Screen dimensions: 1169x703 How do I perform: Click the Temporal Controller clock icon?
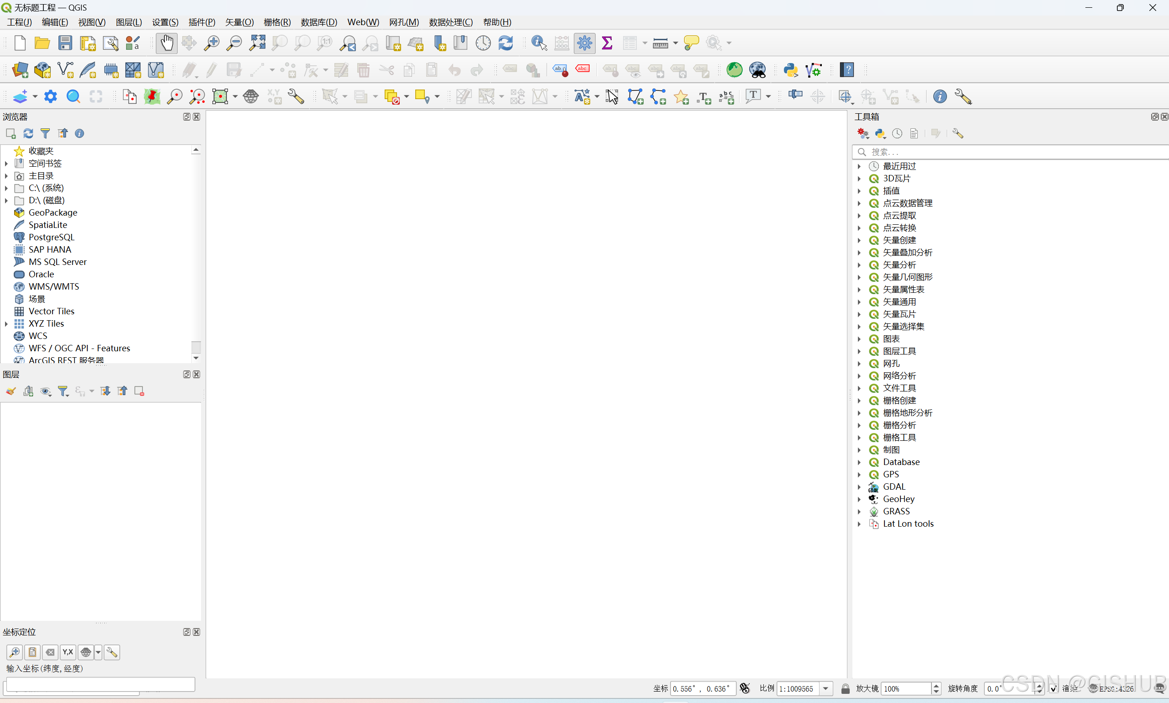483,43
